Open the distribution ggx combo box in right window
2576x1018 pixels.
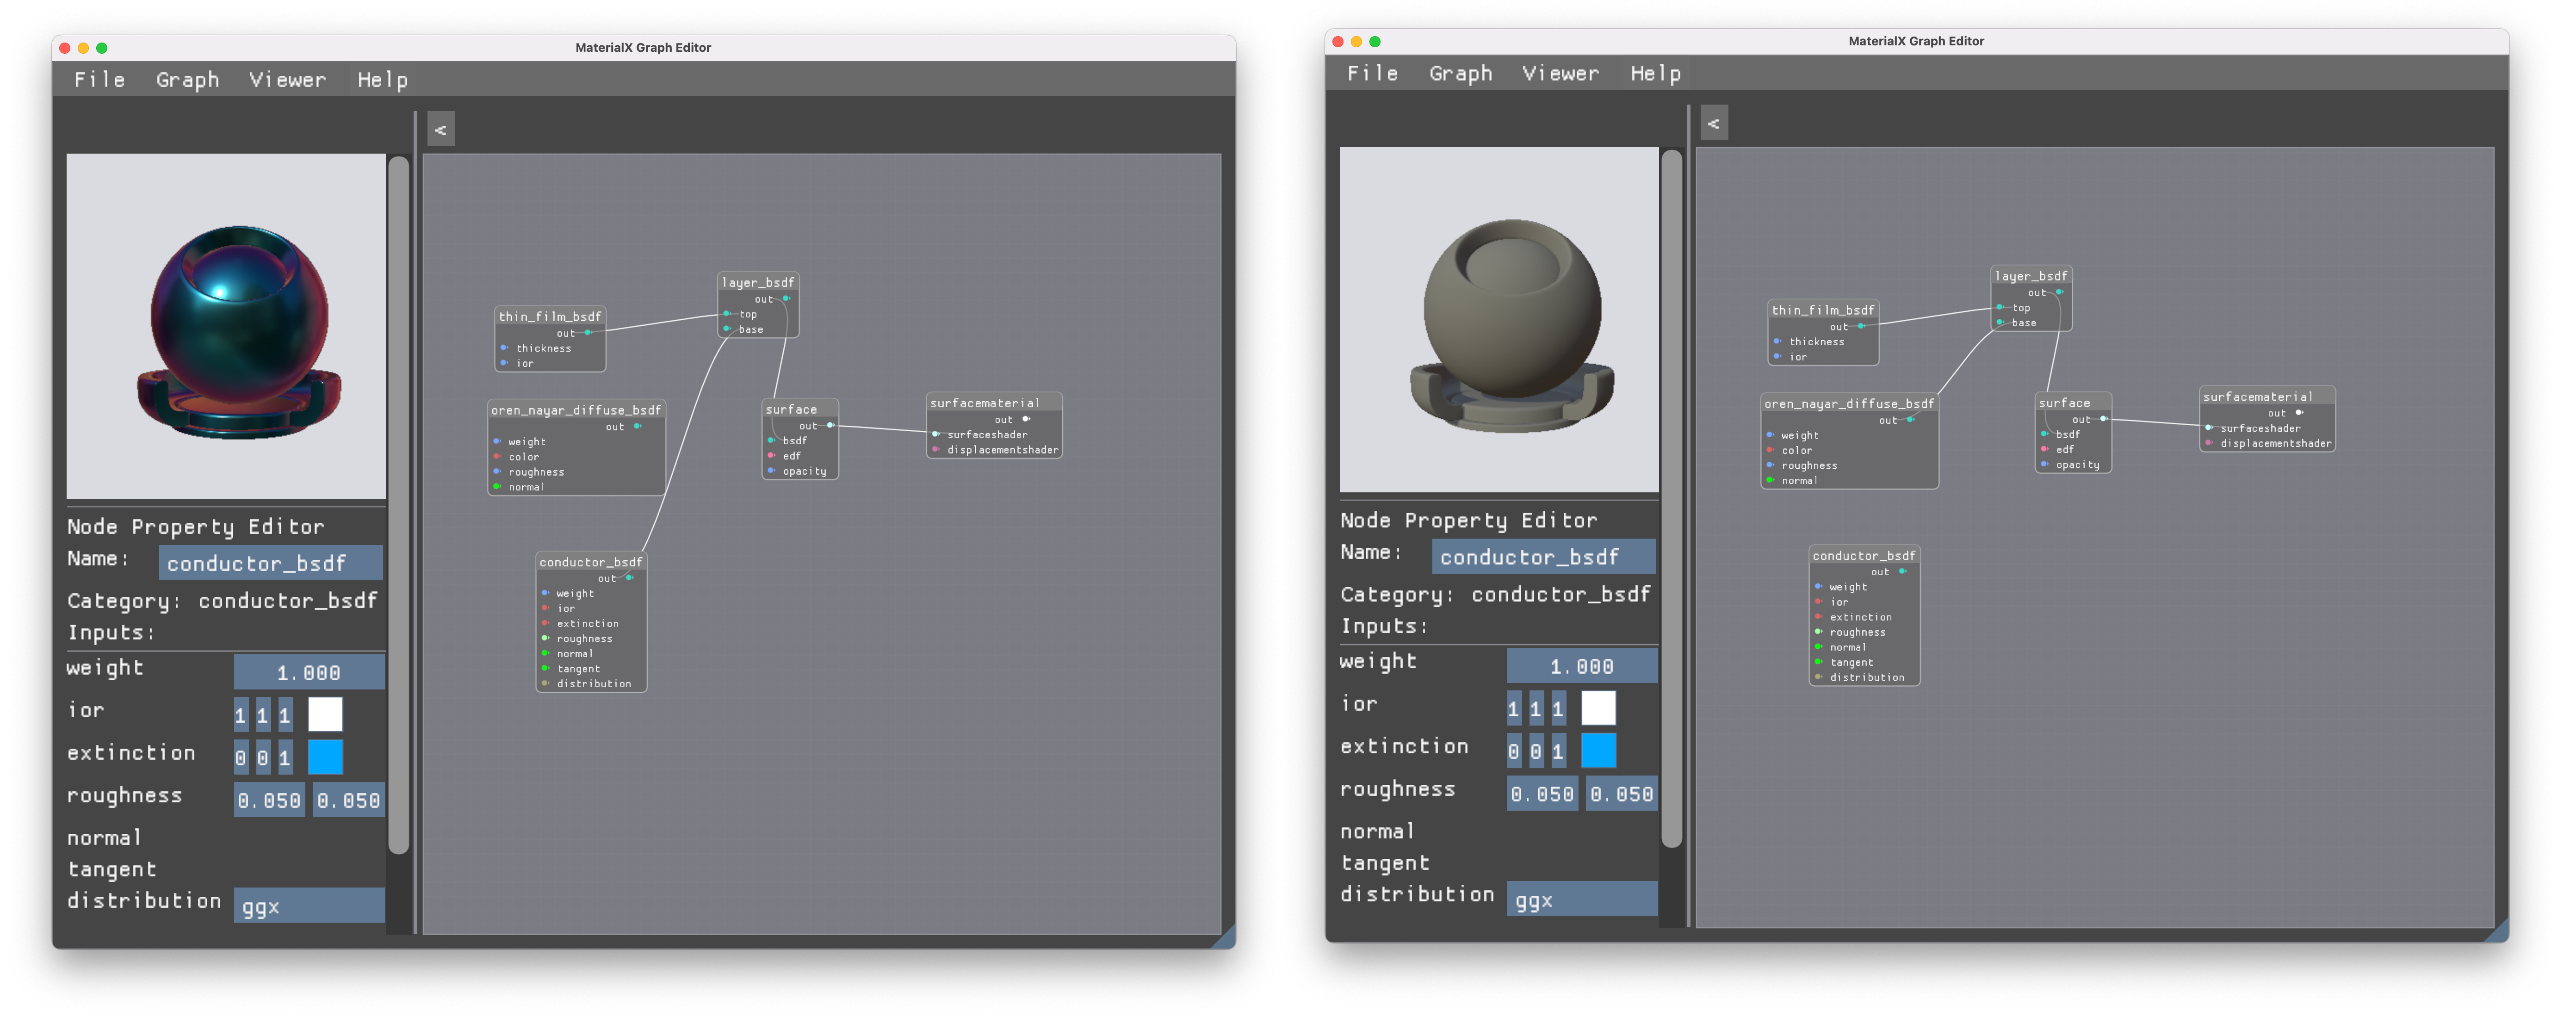click(1582, 900)
